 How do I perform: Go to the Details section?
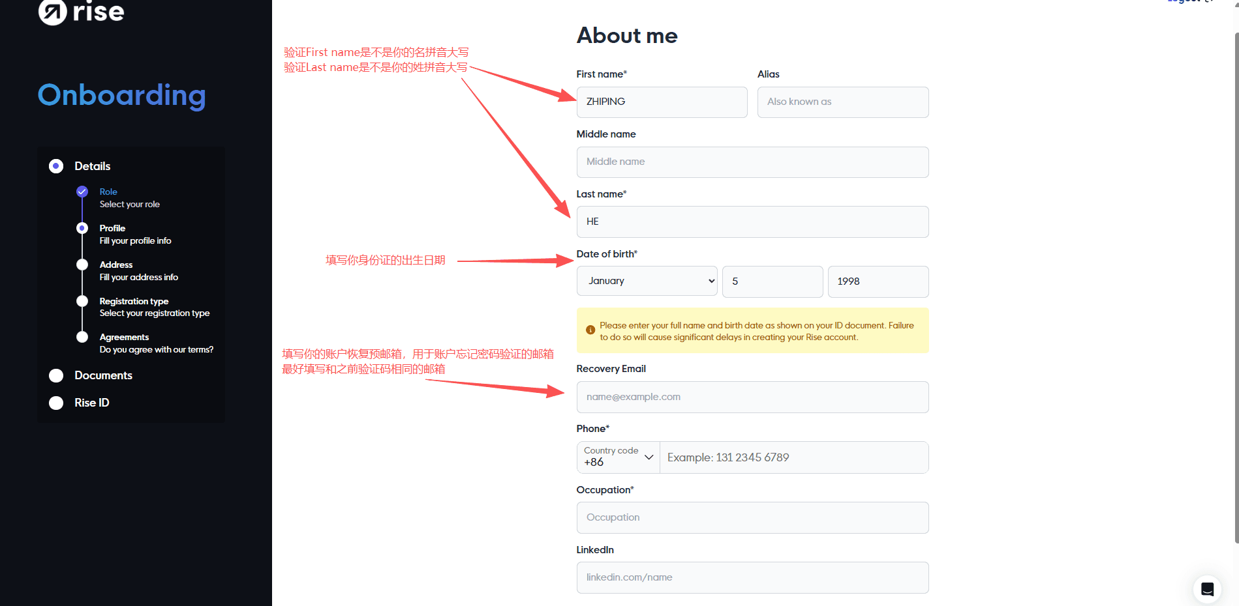coord(93,166)
